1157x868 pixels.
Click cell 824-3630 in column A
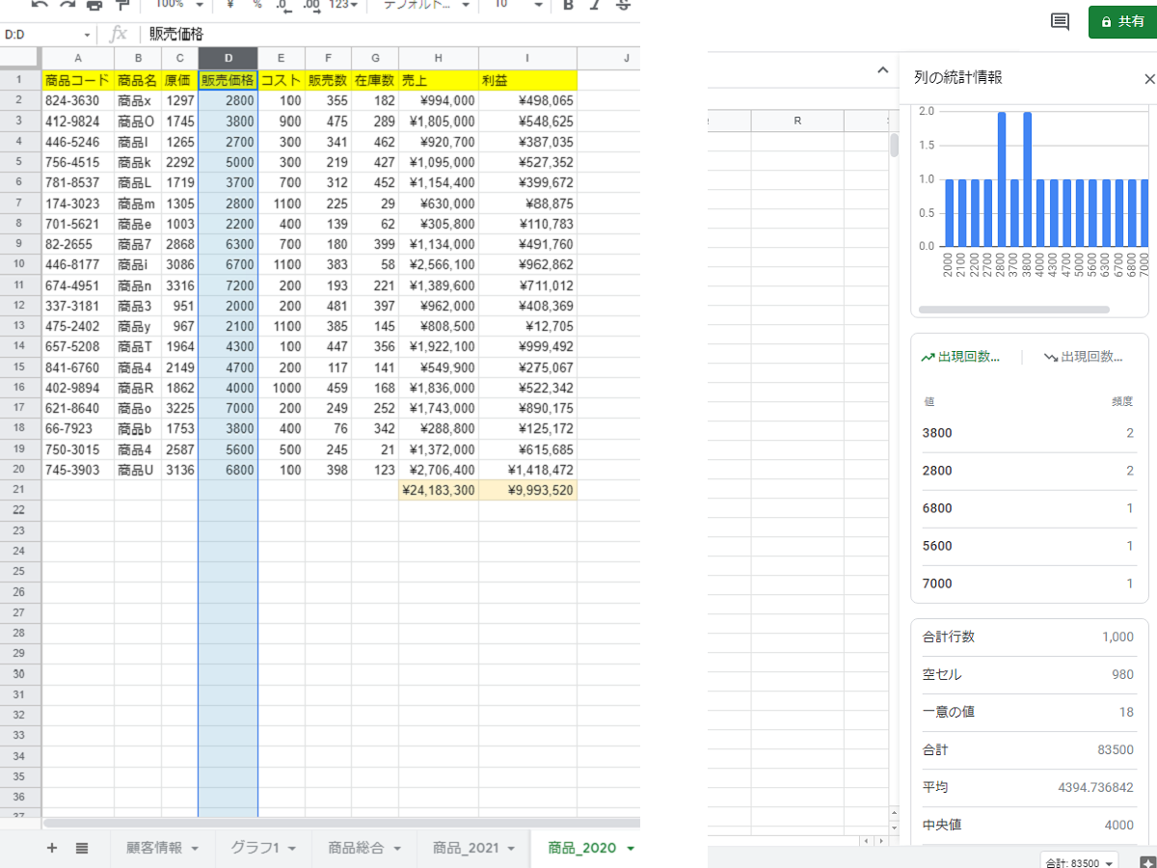click(78, 100)
